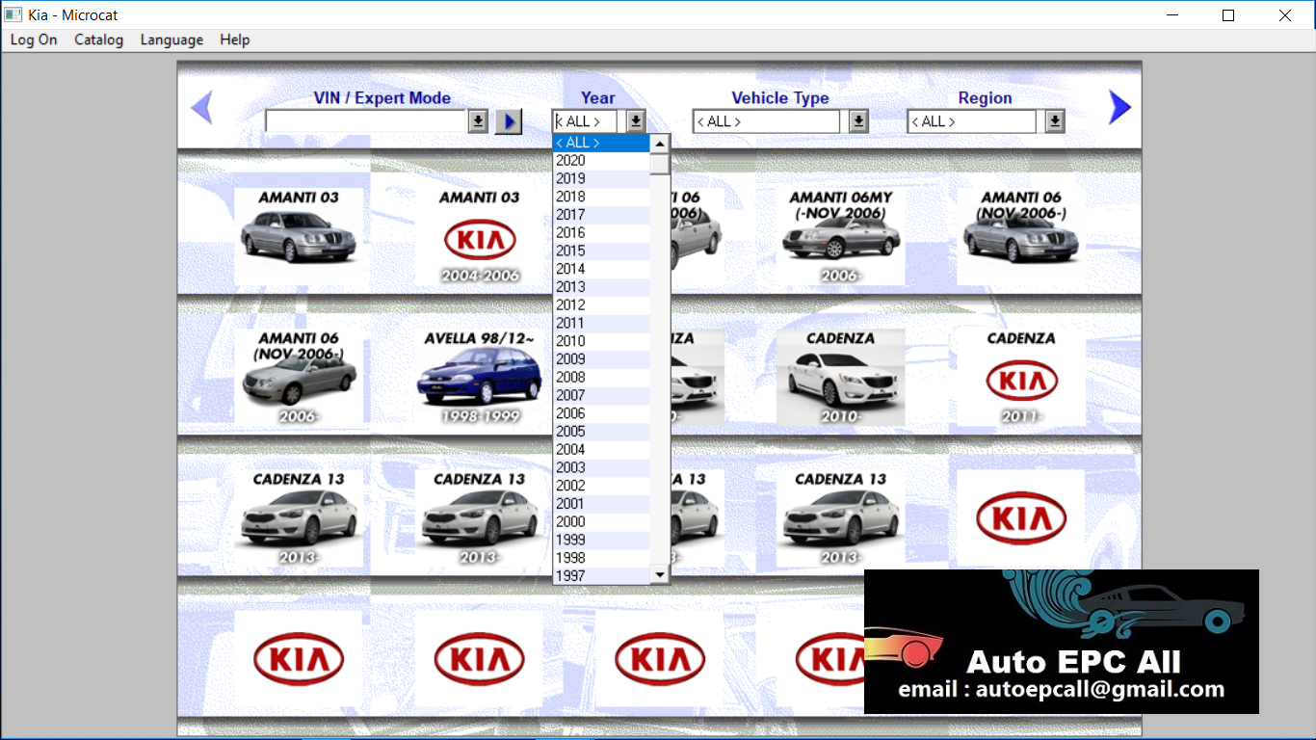Viewport: 1316px width, 740px height.
Task: Open the Catalog menu
Action: 99,40
